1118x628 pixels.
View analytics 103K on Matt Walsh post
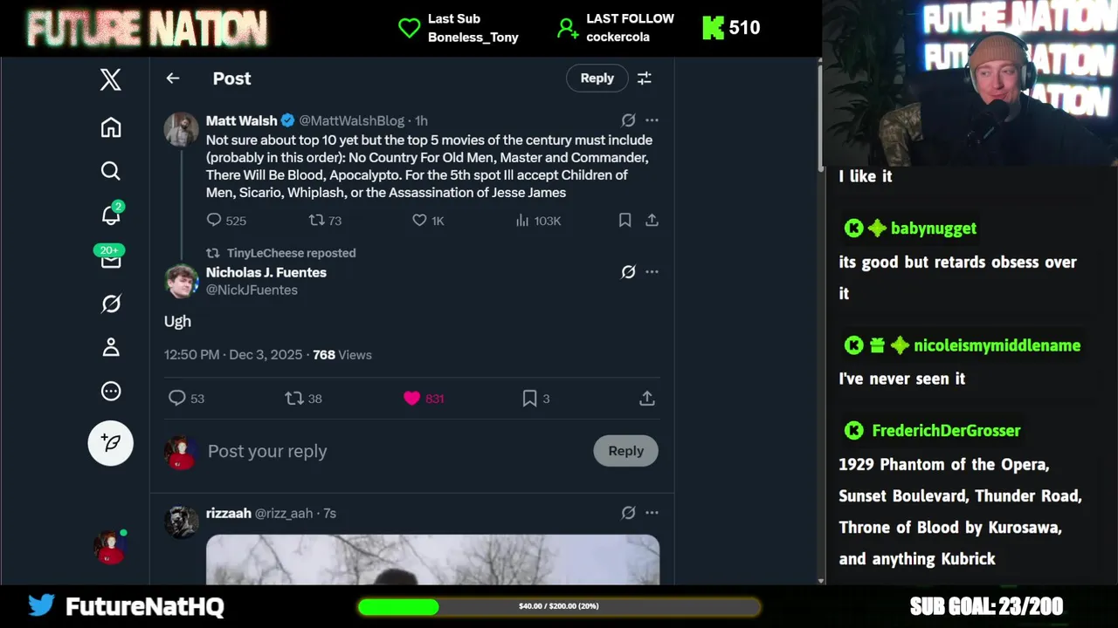coord(538,221)
